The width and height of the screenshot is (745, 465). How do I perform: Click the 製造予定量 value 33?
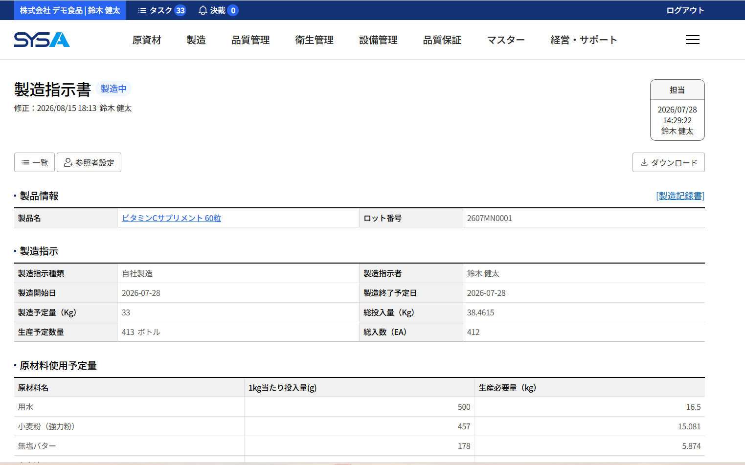click(126, 312)
